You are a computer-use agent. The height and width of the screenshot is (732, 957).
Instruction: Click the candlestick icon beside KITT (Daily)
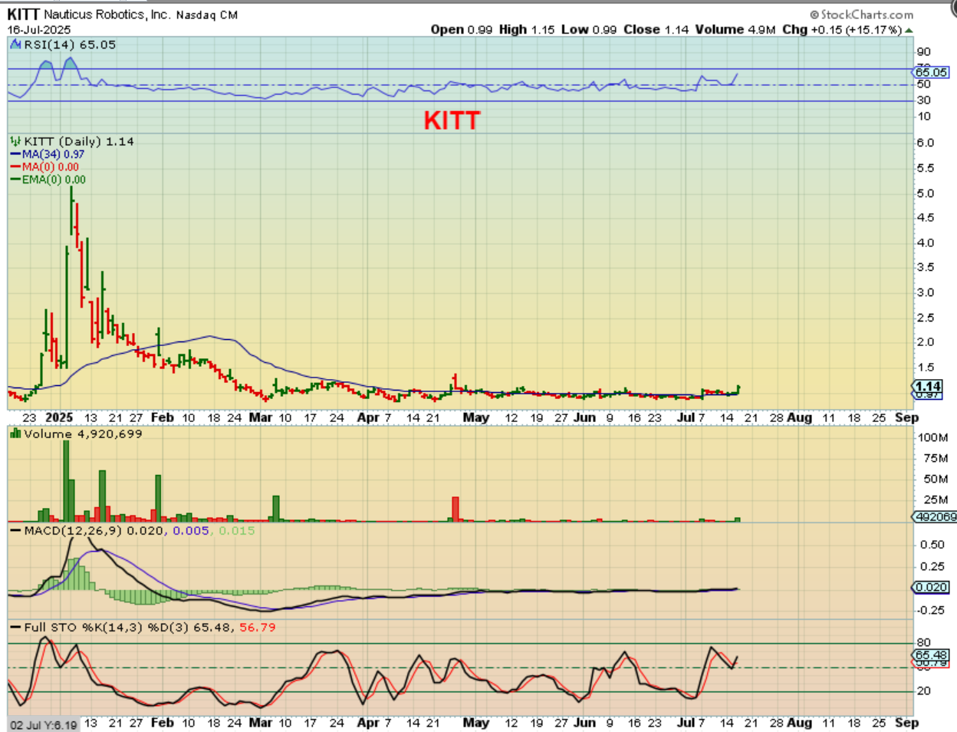(x=15, y=141)
